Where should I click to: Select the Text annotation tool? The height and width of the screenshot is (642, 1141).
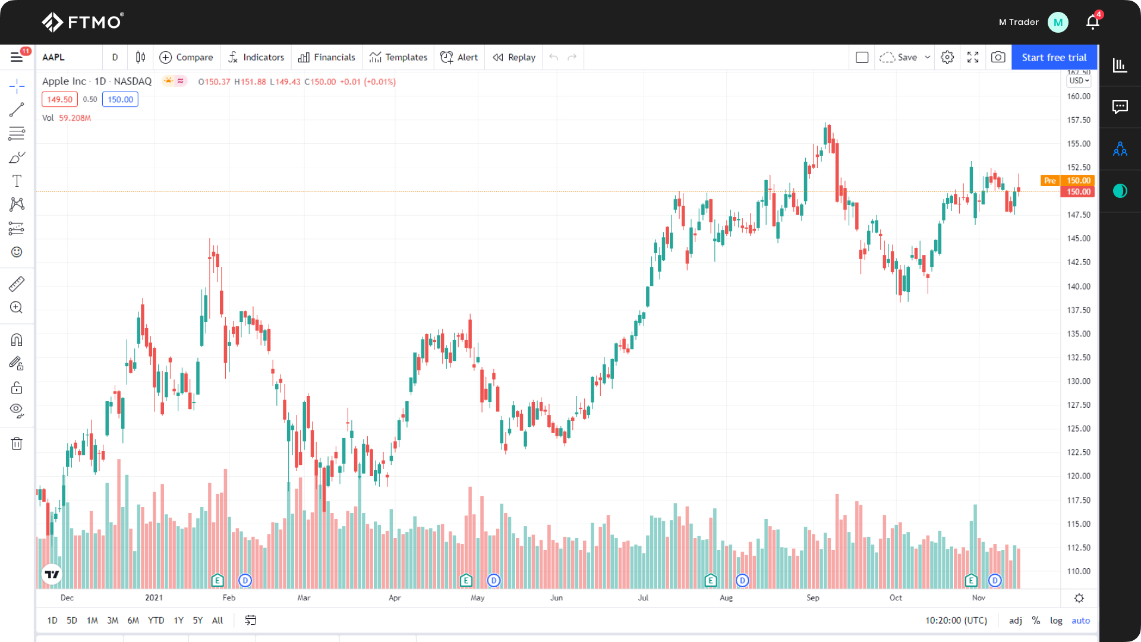(x=17, y=181)
